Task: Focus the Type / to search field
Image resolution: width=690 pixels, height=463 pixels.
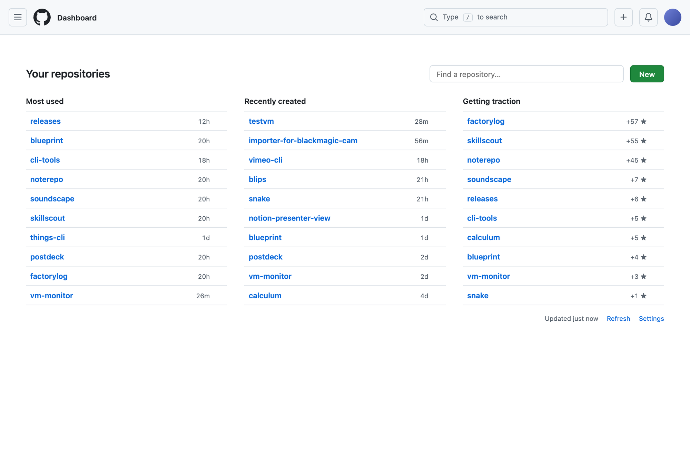Action: [515, 17]
